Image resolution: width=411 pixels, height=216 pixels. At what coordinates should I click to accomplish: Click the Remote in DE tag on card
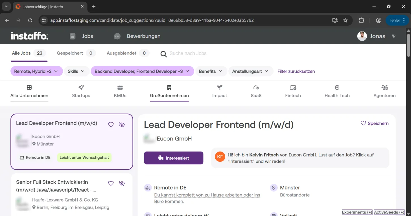click(x=35, y=157)
